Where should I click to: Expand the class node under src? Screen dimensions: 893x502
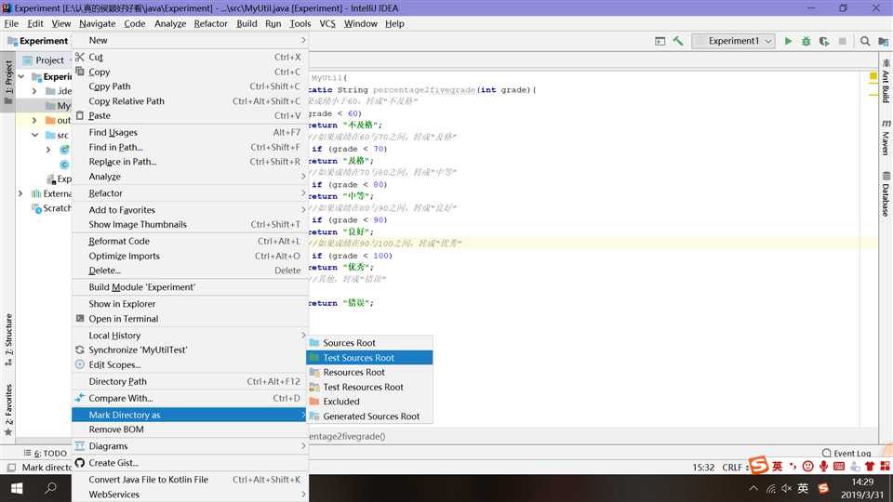[x=48, y=150]
